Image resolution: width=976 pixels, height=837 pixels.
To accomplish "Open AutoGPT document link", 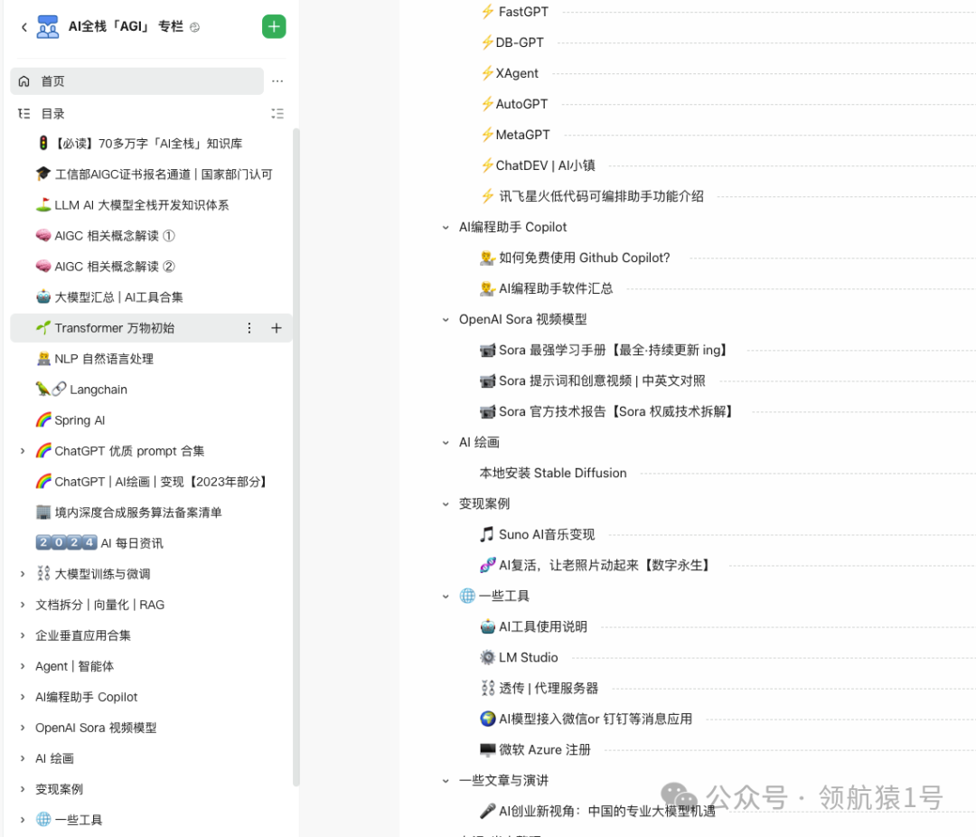I will click(x=521, y=104).
